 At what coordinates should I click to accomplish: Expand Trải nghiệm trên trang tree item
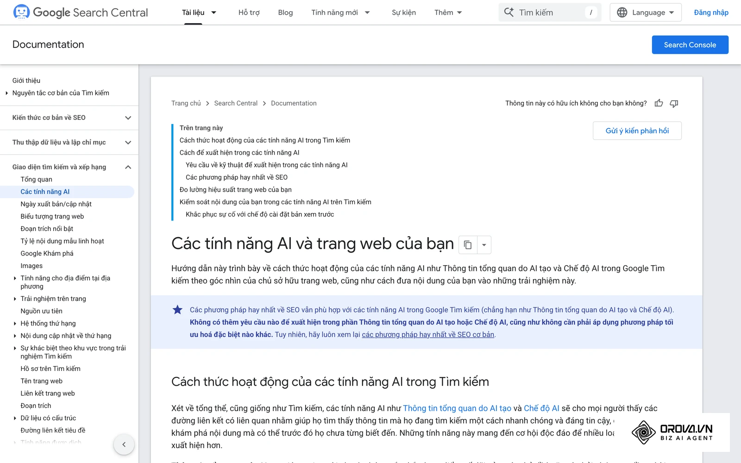point(15,299)
